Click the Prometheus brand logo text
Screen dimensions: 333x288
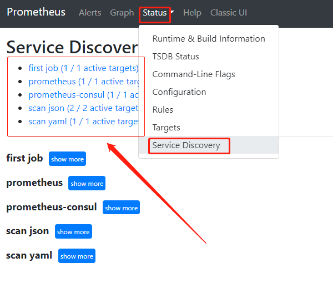(x=36, y=12)
